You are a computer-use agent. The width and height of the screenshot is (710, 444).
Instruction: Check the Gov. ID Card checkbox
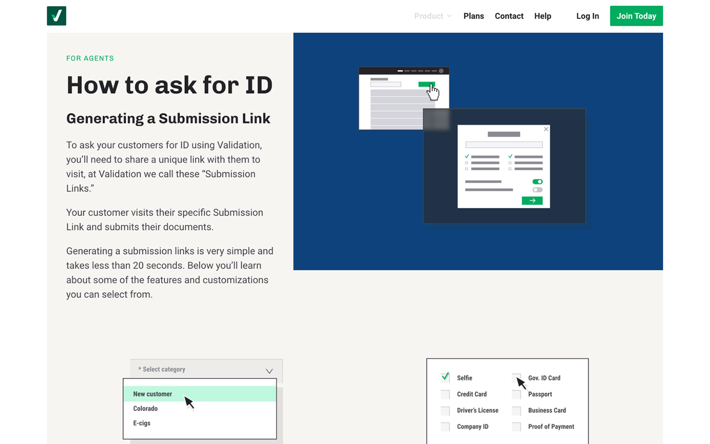click(516, 378)
